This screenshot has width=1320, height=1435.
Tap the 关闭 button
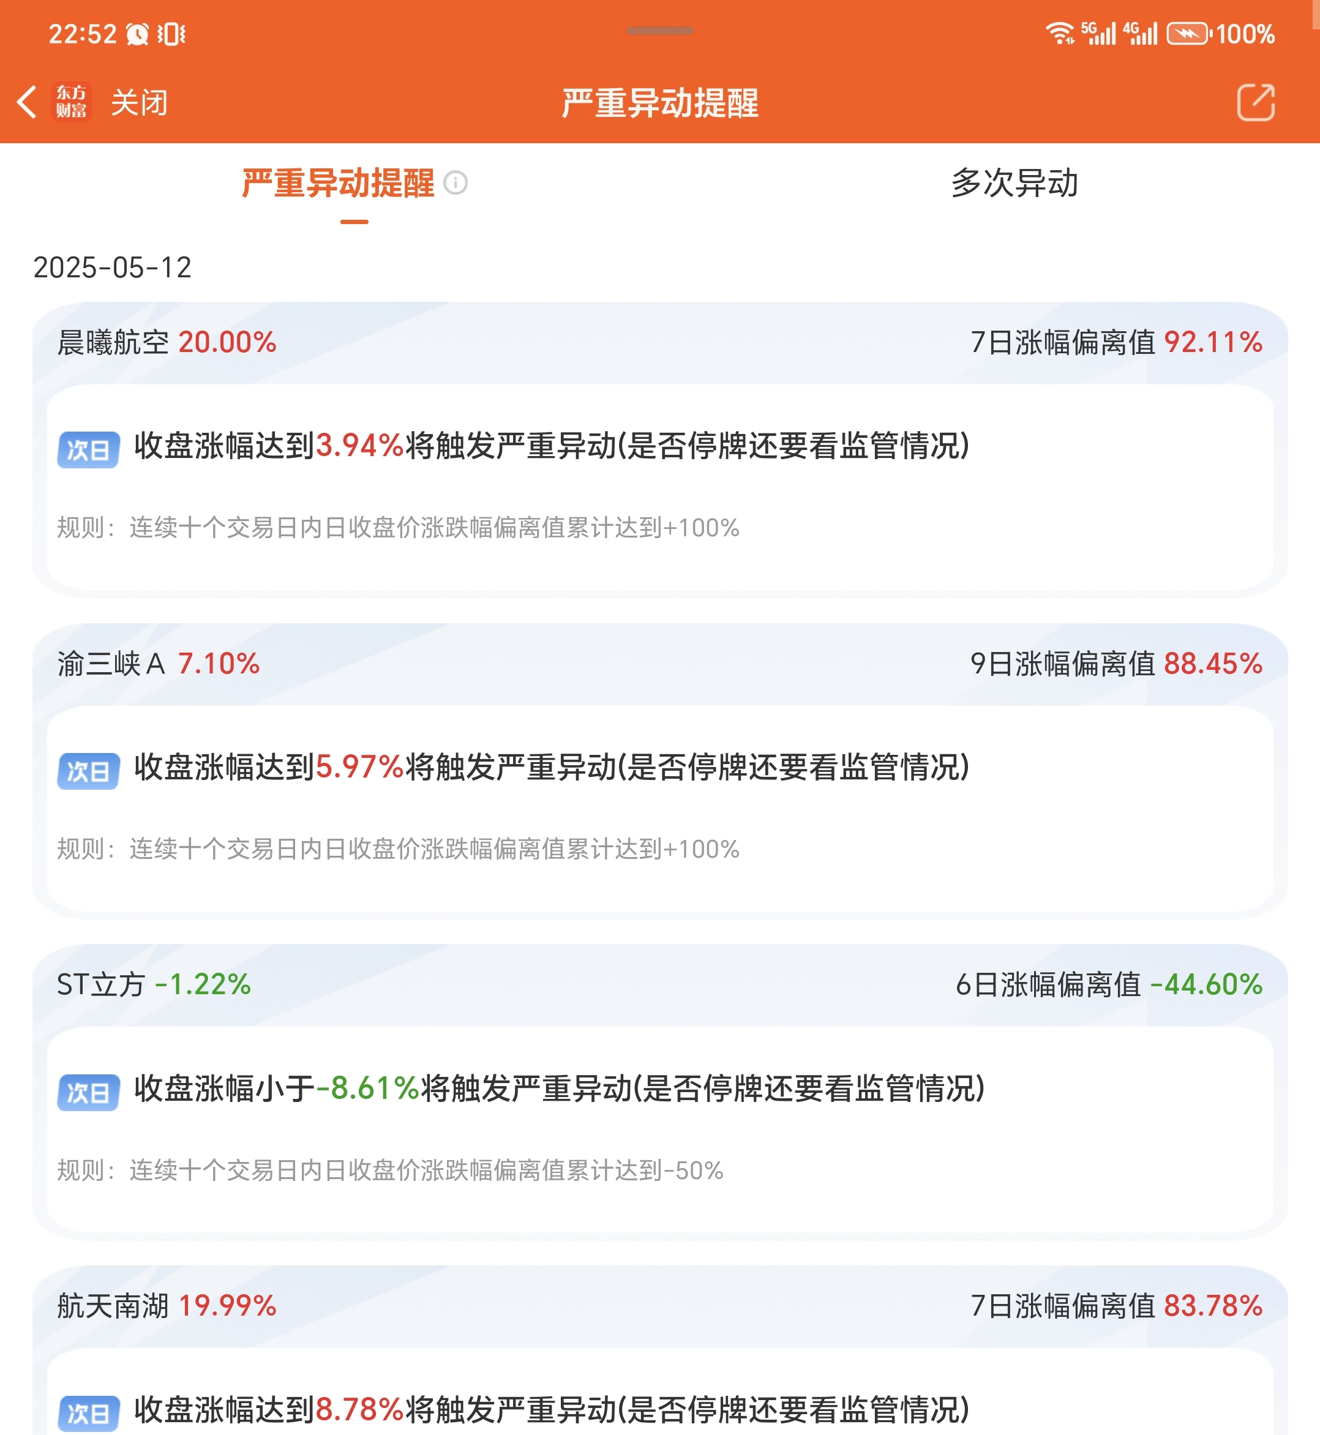tap(140, 102)
